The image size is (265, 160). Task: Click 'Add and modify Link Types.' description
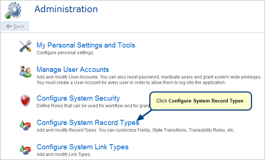click(x=64, y=154)
